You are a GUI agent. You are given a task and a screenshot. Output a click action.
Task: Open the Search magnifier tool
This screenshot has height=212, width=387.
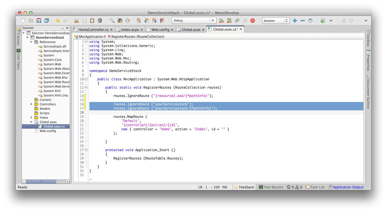coord(112,21)
